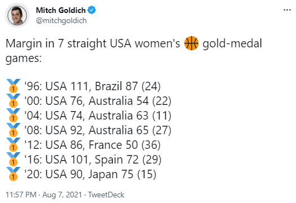Screen dimensions: 296x203
Task: Click the gold medal beside '16 line
Action: tap(13, 160)
